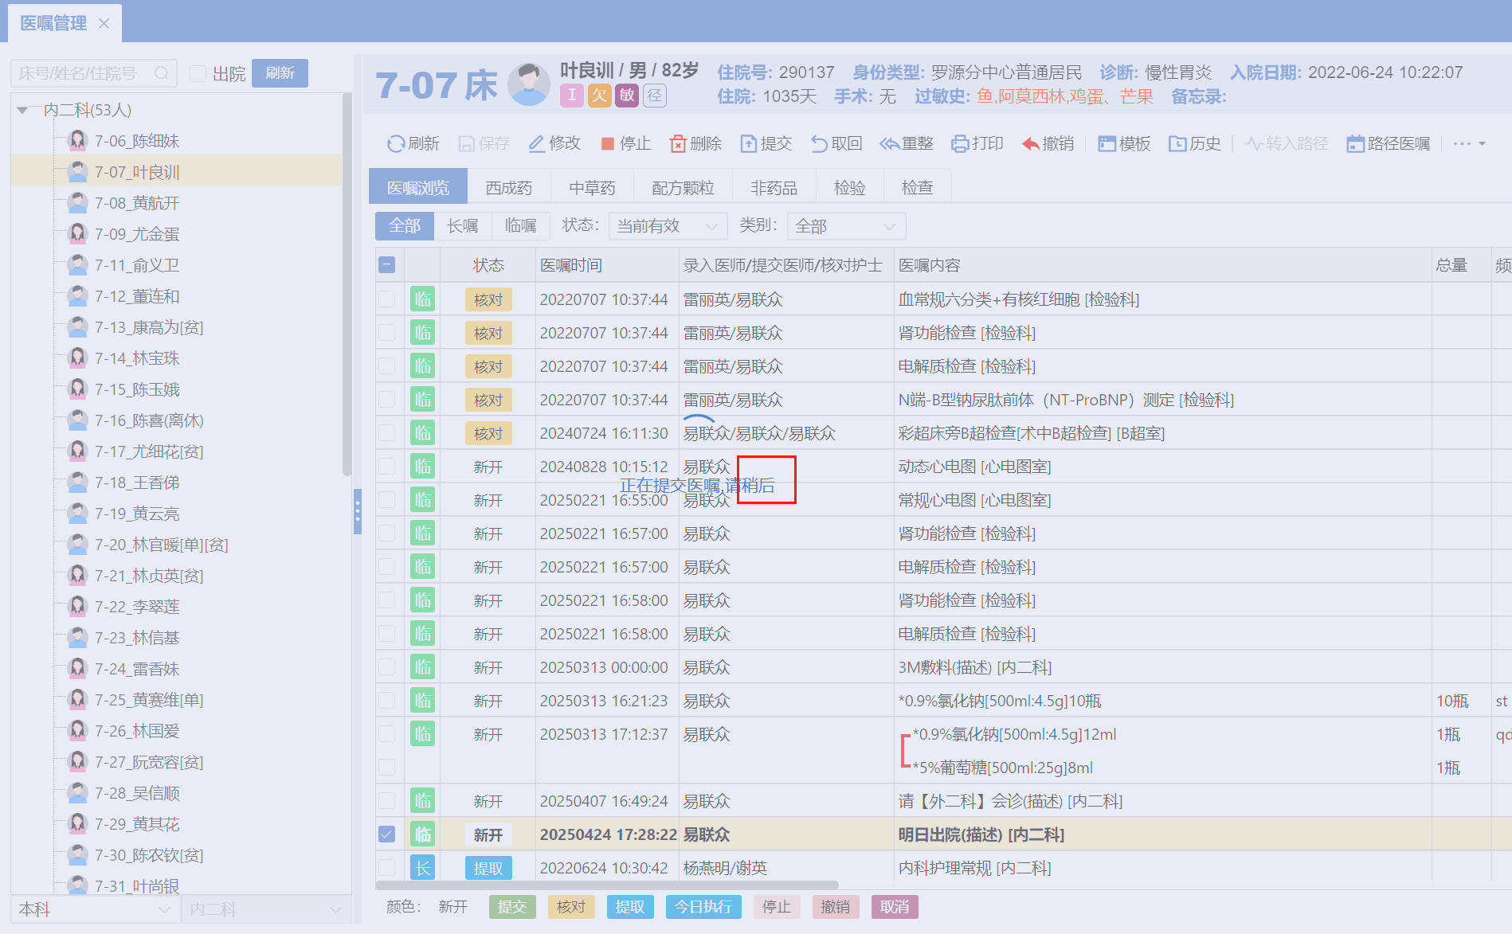Click the patient list vertical scrollbar
Image resolution: width=1512 pixels, height=934 pixels.
[x=347, y=285]
